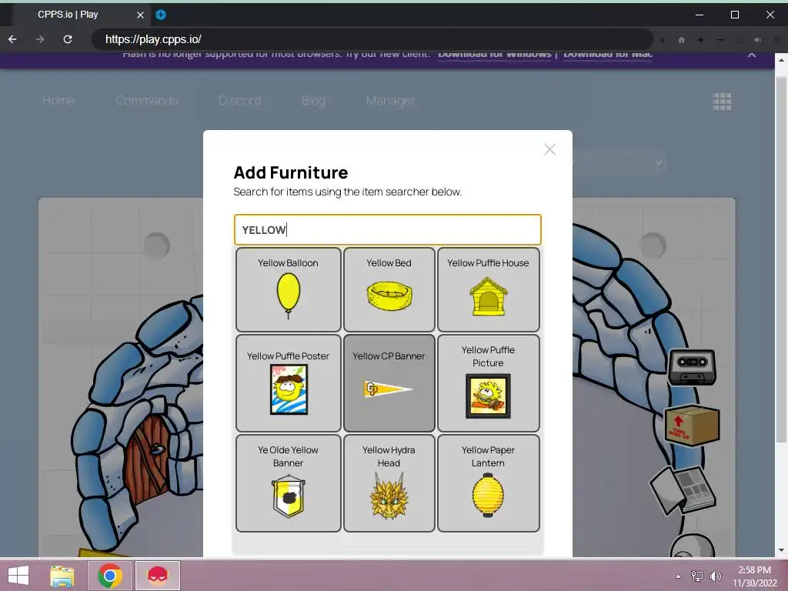Image resolution: width=788 pixels, height=591 pixels.
Task: Open the cardboard box storage icon
Action: 692,425
